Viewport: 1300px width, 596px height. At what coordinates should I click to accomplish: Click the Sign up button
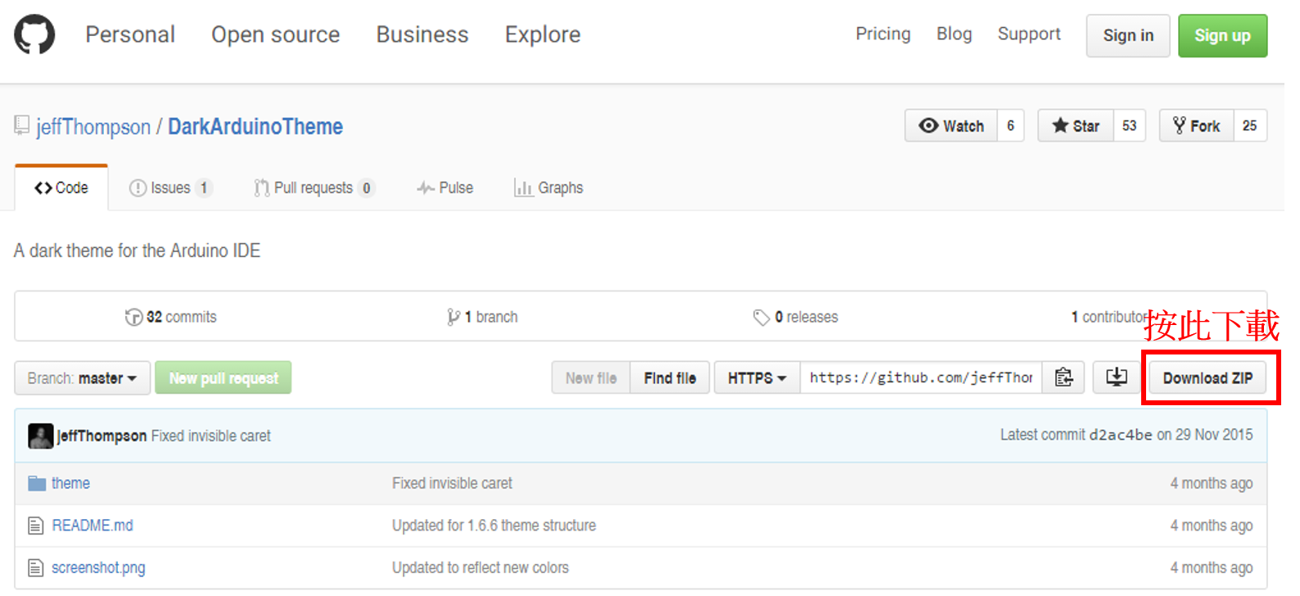pos(1222,36)
